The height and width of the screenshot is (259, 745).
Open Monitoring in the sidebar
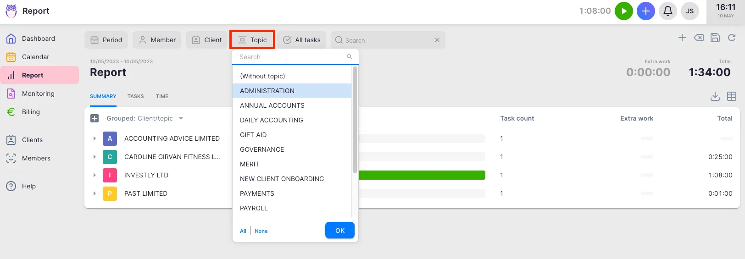click(38, 94)
